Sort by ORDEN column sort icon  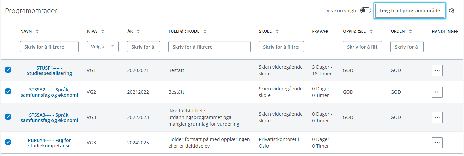click(x=411, y=31)
